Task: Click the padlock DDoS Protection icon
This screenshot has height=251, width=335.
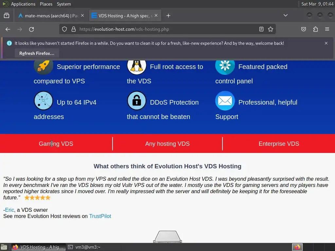Action: tap(137, 101)
